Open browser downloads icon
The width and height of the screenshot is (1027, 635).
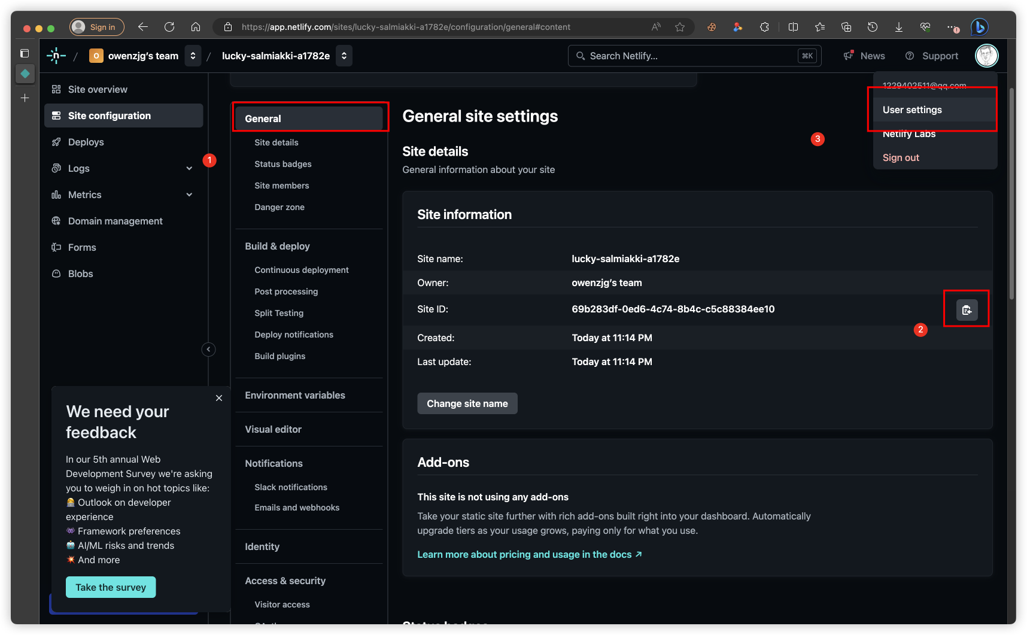(899, 27)
